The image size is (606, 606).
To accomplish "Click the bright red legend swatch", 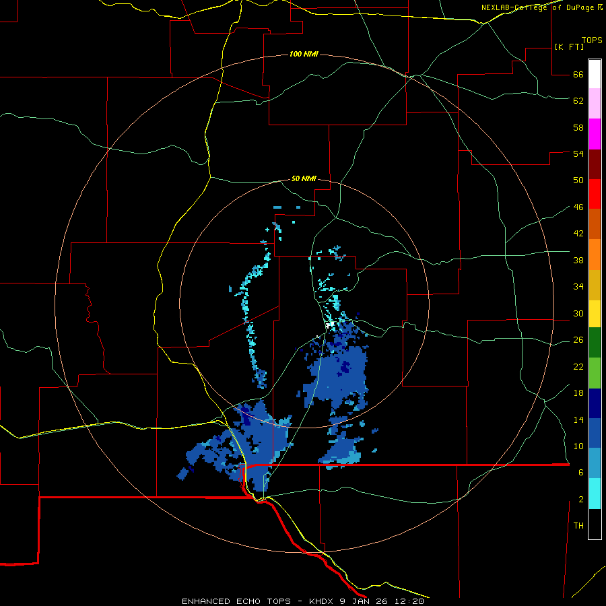I will [x=595, y=194].
